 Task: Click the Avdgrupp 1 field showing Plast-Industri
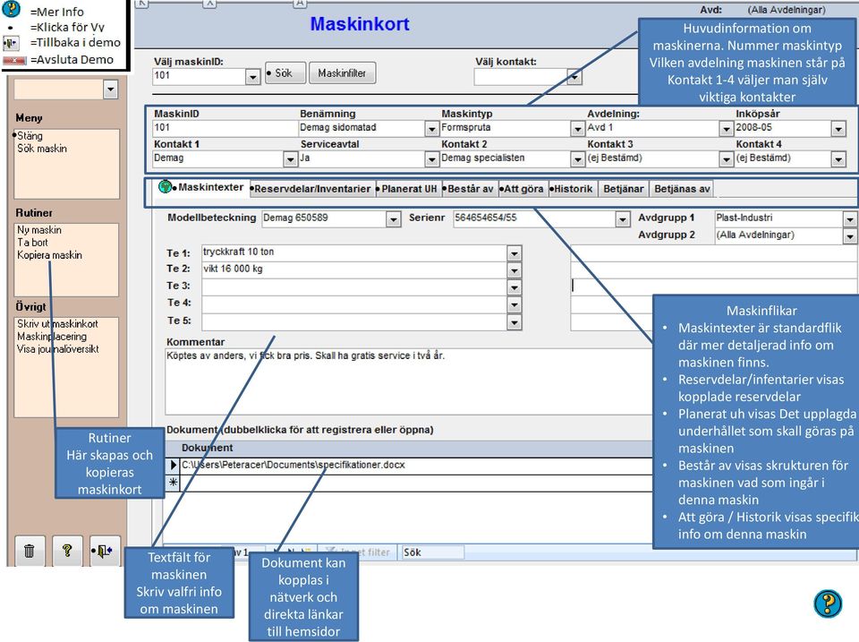[778, 218]
